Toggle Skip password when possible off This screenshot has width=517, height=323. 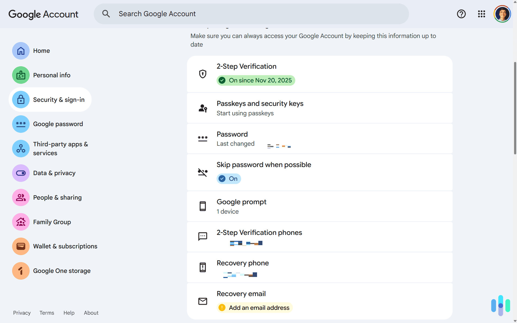[x=228, y=179]
